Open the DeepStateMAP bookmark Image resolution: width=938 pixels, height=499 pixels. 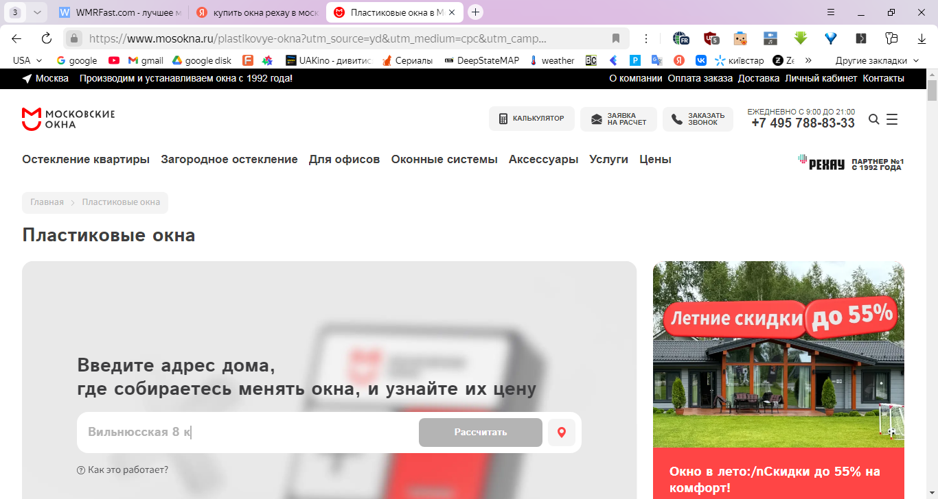483,60
